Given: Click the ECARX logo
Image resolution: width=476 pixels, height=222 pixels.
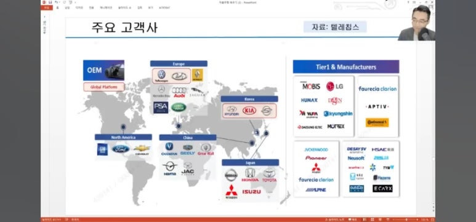Looking at the screenshot, I should point(382,188).
